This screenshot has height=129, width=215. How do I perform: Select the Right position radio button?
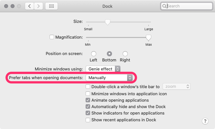pos(125,54)
